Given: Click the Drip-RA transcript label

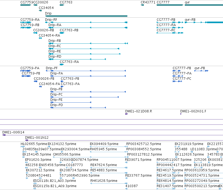Looking at the screenshot, I should click(55, 25).
